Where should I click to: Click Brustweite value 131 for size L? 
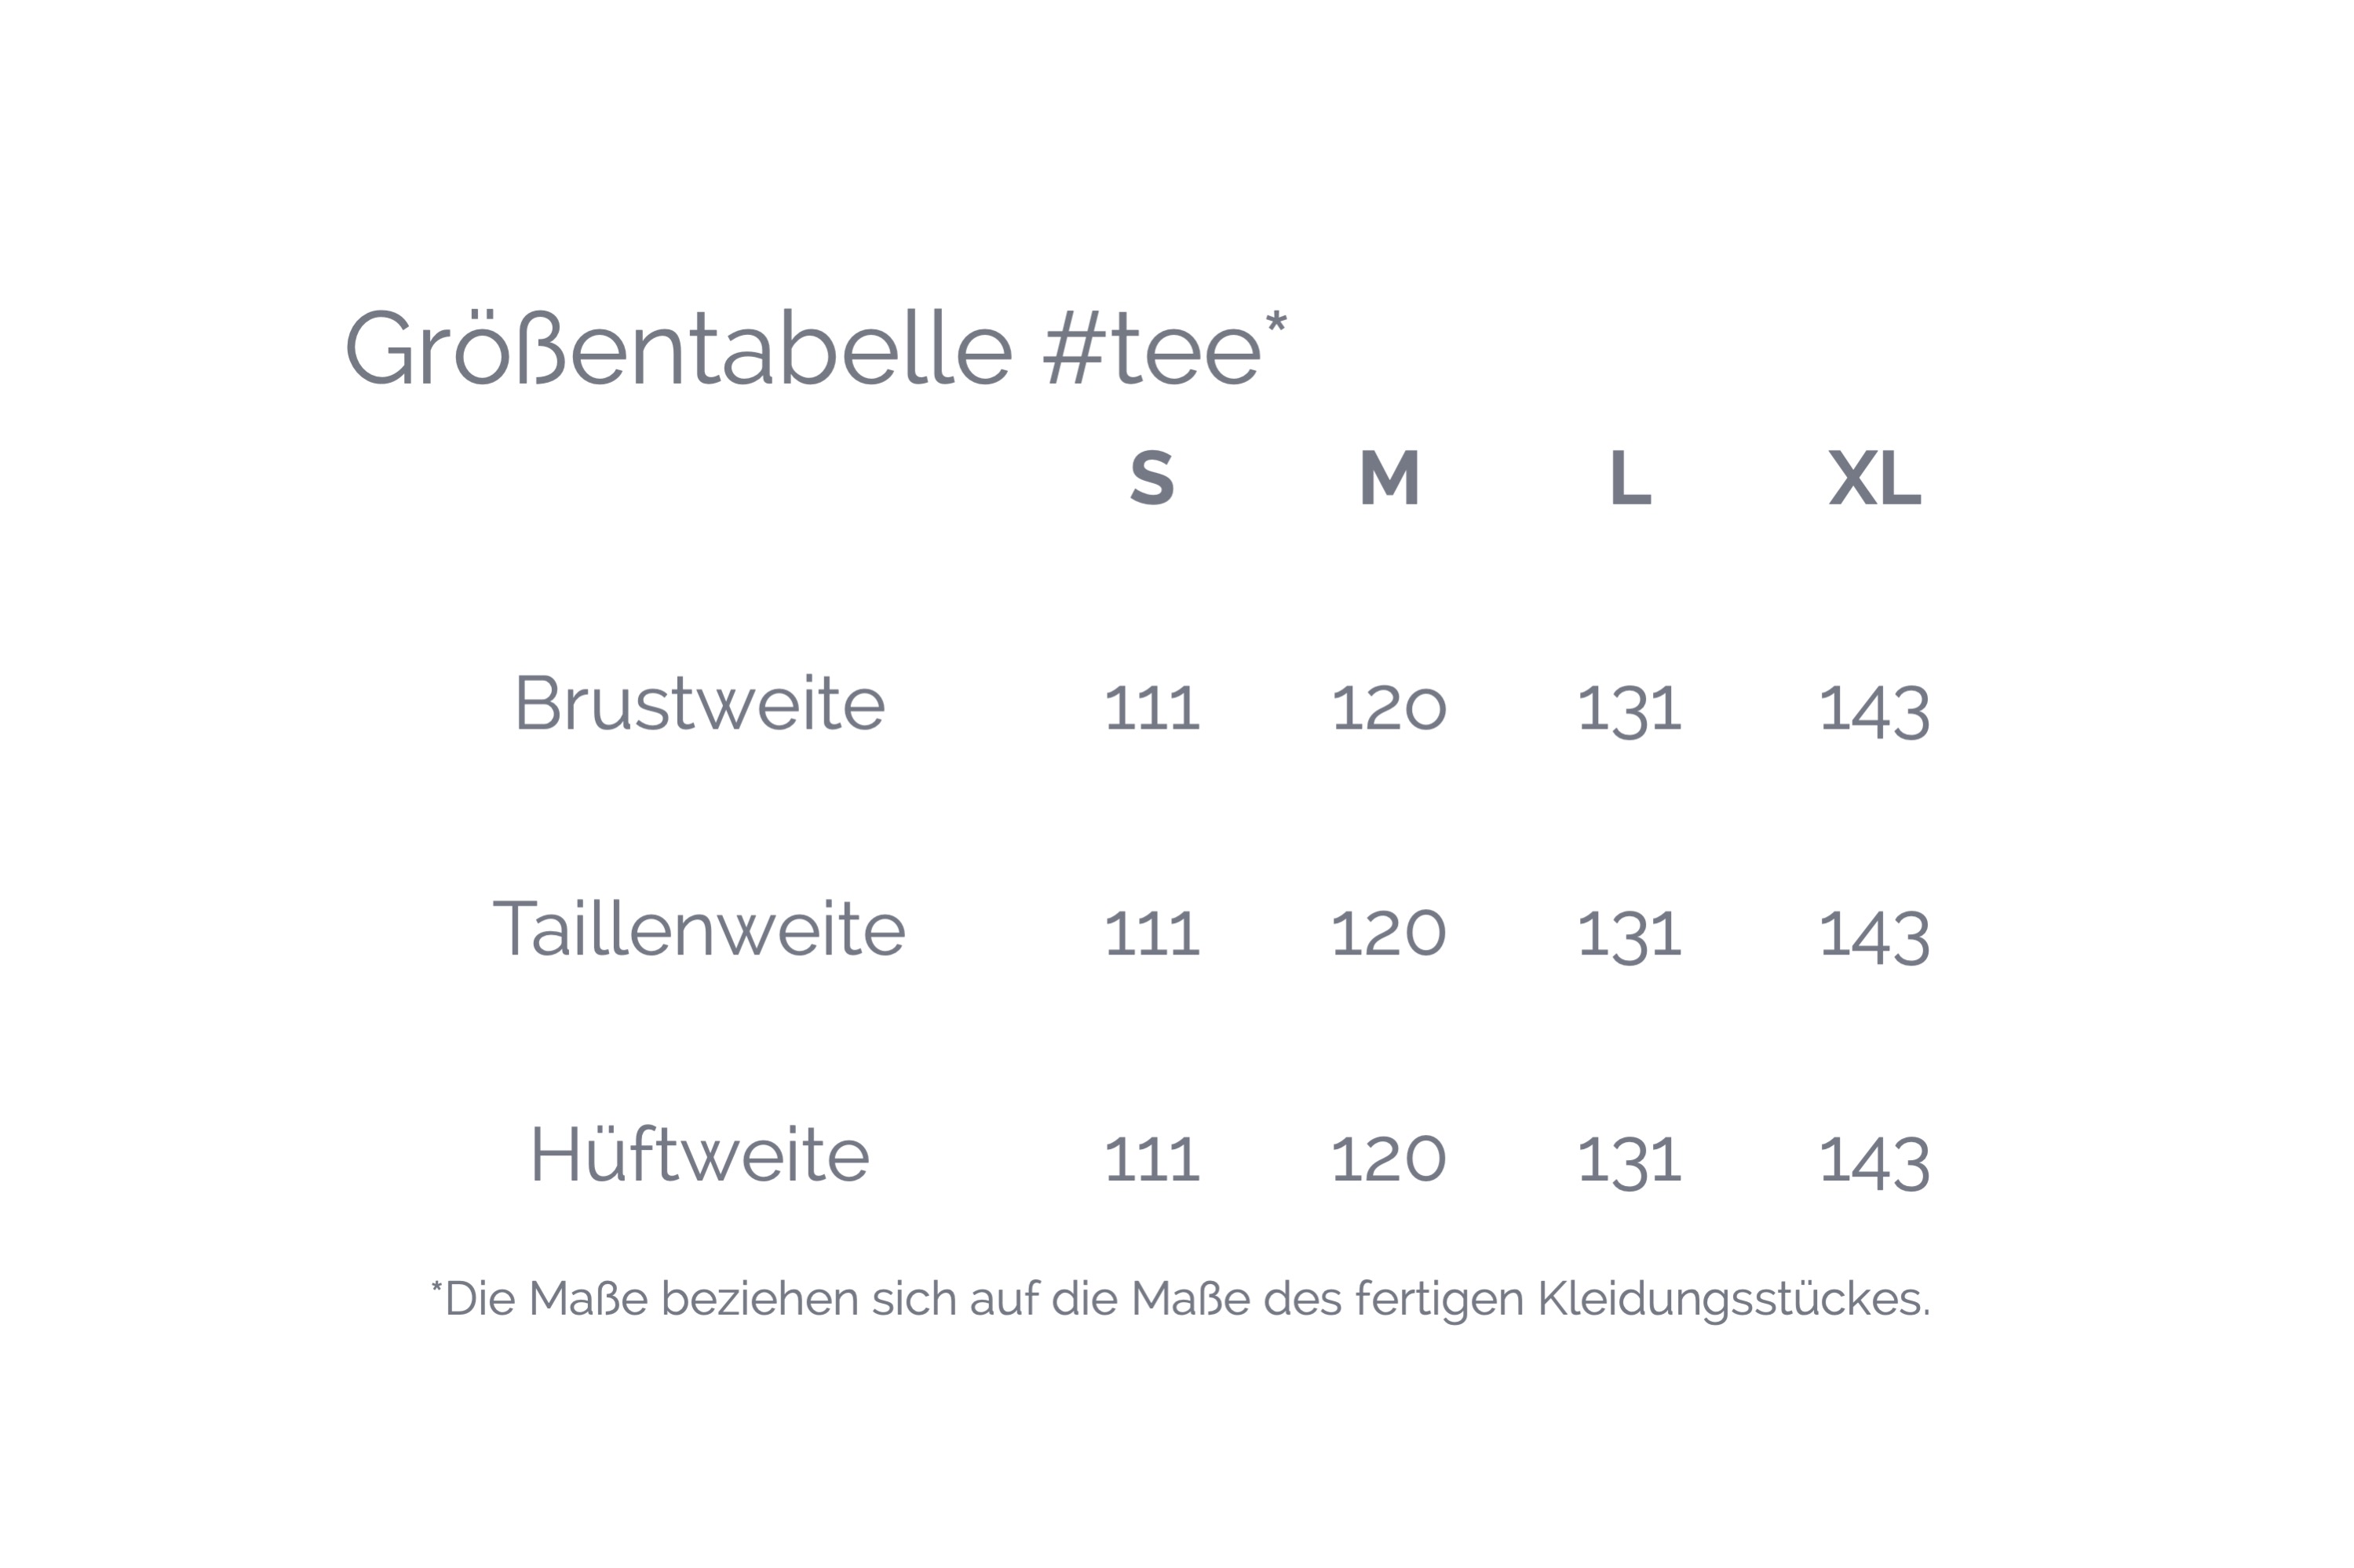coord(1630,709)
